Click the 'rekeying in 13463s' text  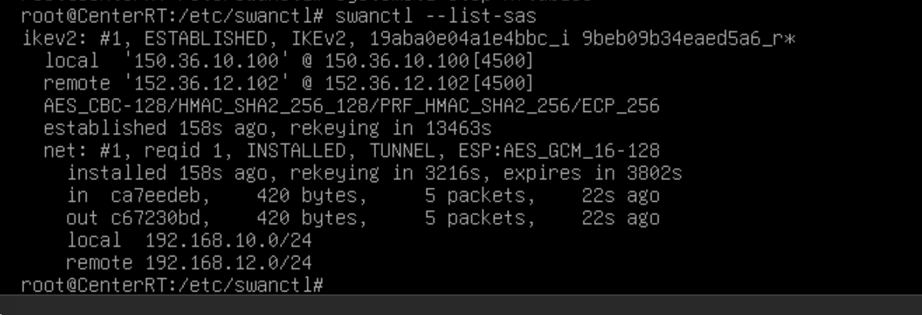click(x=391, y=129)
